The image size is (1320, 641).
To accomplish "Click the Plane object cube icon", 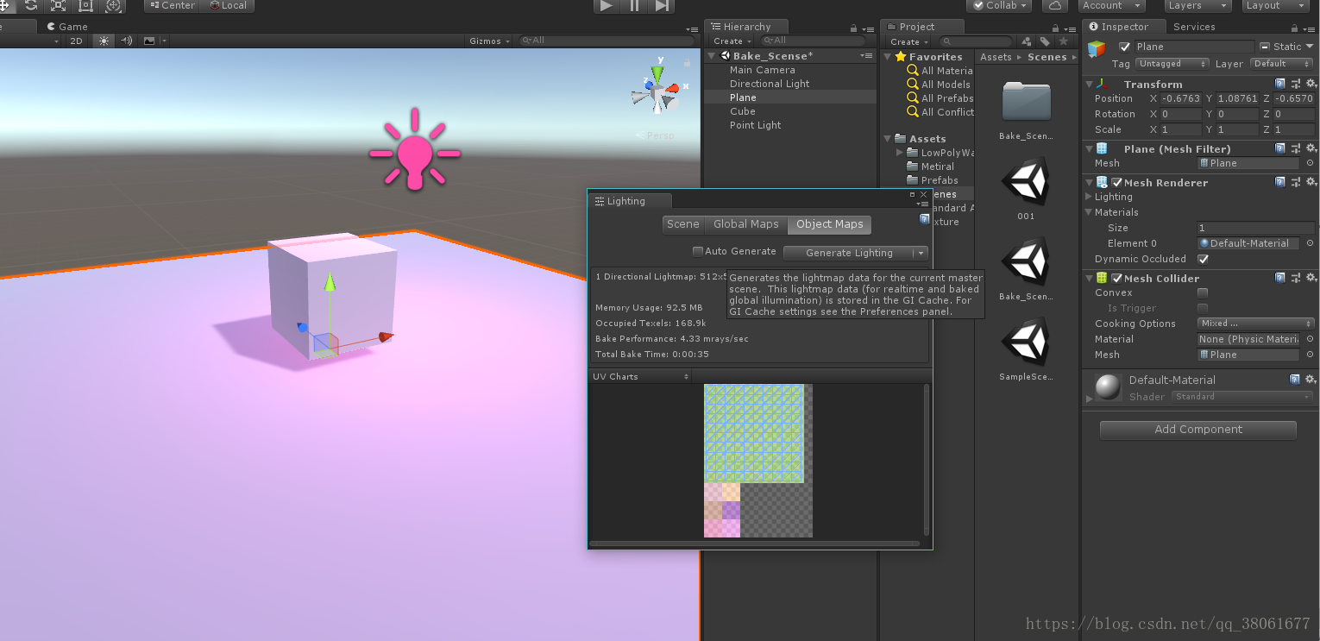I will [1097, 49].
